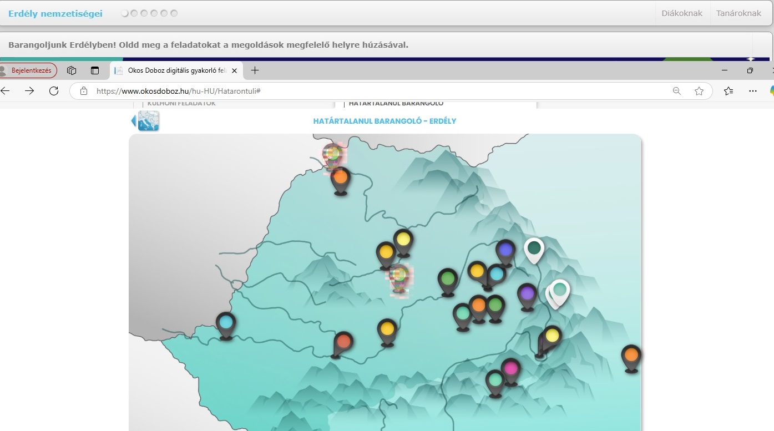
Task: Open a new tab with plus button
Action: click(x=255, y=70)
